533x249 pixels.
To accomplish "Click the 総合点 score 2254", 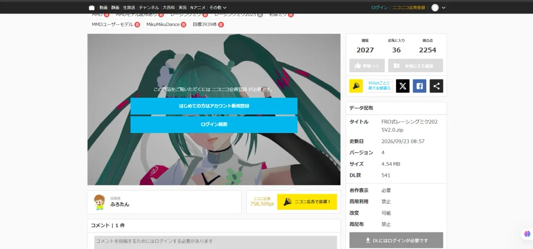I will [x=428, y=50].
